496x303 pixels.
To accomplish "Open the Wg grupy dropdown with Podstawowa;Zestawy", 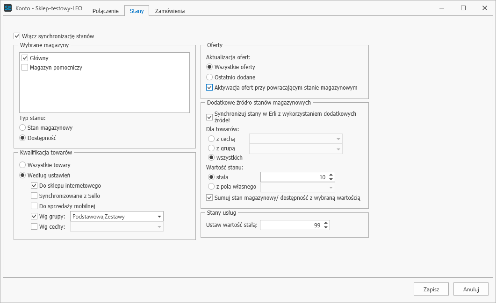I will click(117, 217).
